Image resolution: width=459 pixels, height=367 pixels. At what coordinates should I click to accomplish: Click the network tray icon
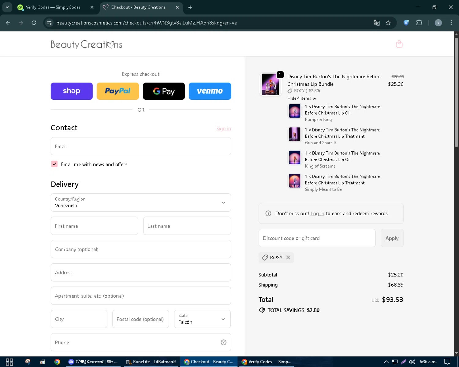tap(395, 362)
